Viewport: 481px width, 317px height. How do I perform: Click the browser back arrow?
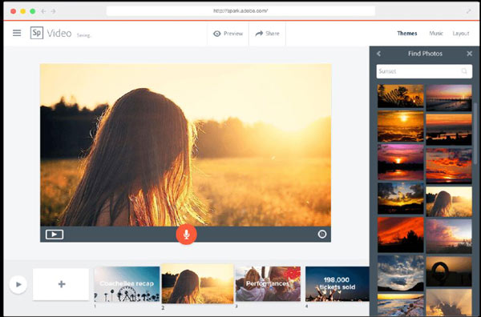pos(43,11)
